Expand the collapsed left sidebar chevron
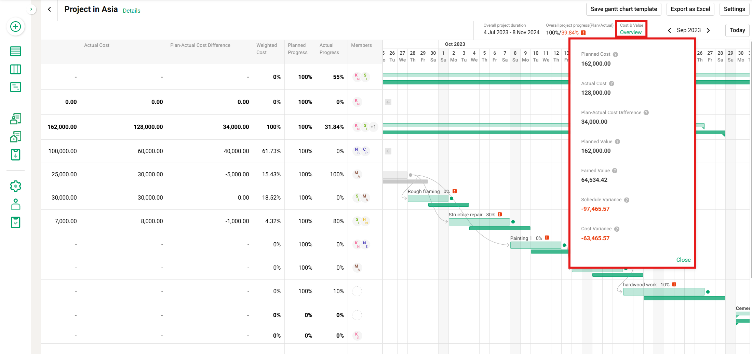This screenshot has width=752, height=354. [31, 9]
